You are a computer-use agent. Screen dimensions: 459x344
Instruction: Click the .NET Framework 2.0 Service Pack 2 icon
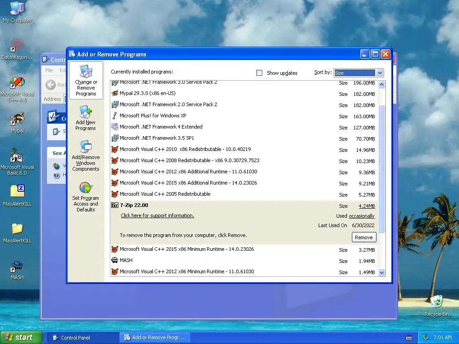pos(115,104)
